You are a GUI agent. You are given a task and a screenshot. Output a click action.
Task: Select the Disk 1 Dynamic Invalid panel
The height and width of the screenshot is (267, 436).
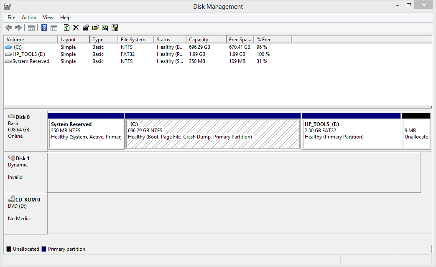[25, 172]
